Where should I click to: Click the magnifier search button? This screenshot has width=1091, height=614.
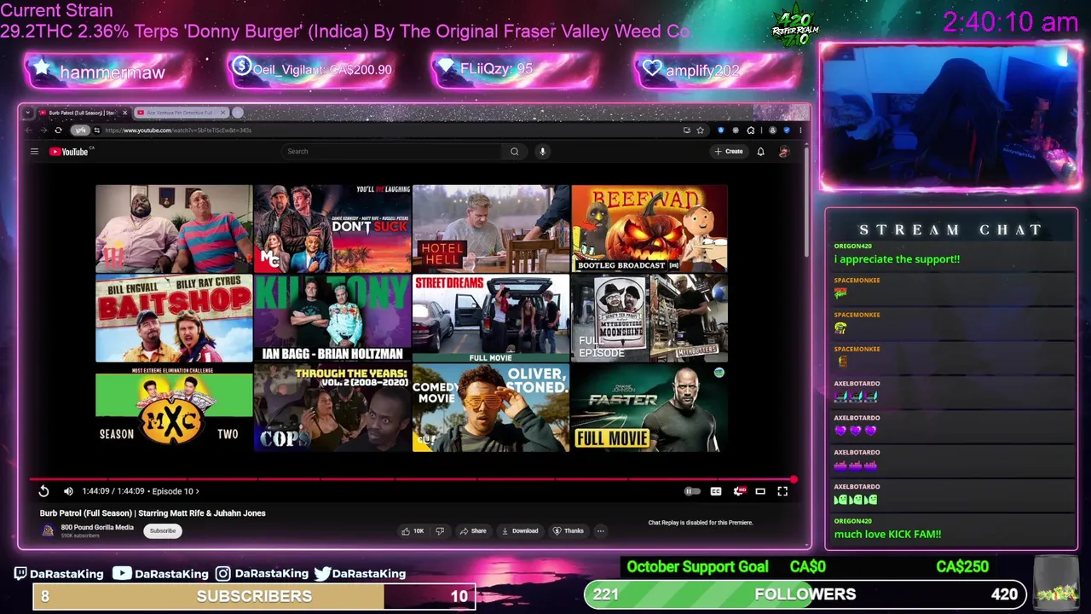click(514, 152)
